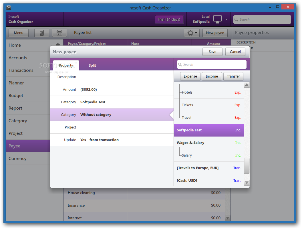The width and height of the screenshot is (302, 229).
Task: Click category list scroll up arrow
Action: pos(247,85)
